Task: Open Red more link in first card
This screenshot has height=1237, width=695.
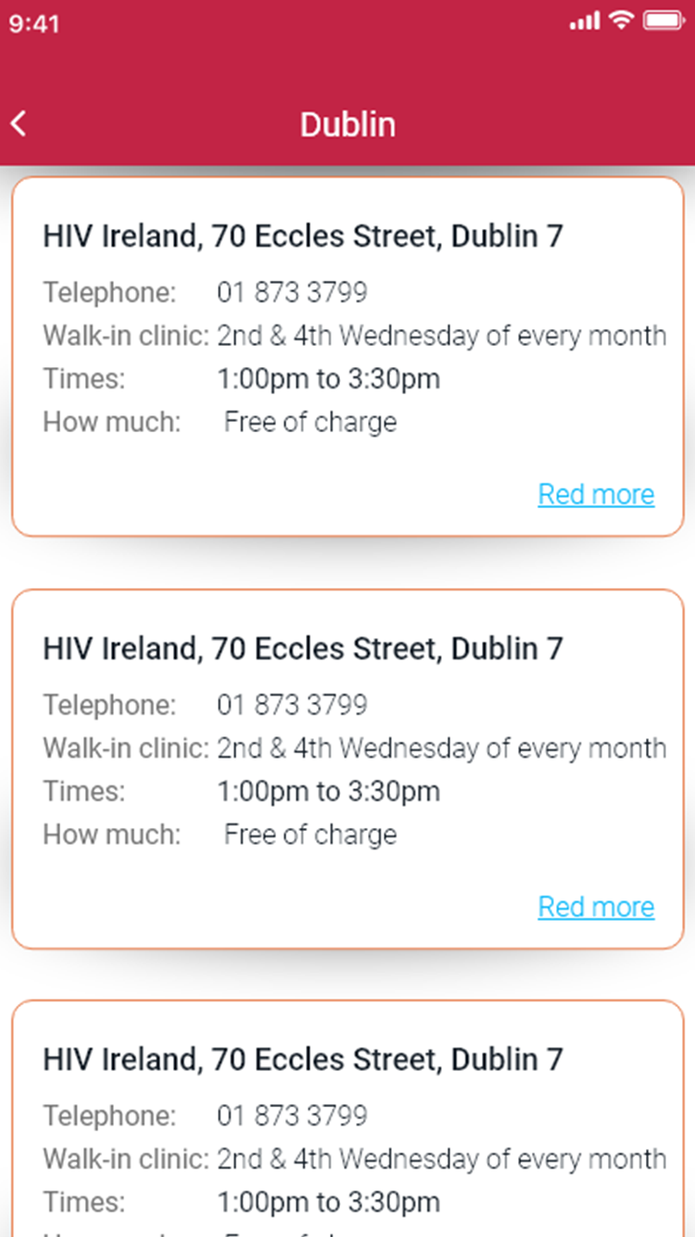Action: (596, 494)
